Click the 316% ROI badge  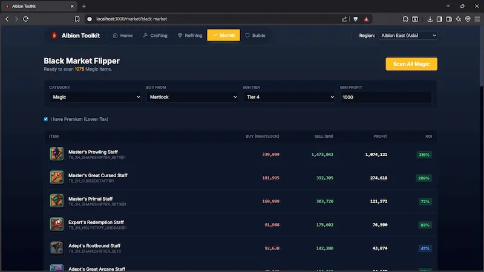(x=424, y=155)
